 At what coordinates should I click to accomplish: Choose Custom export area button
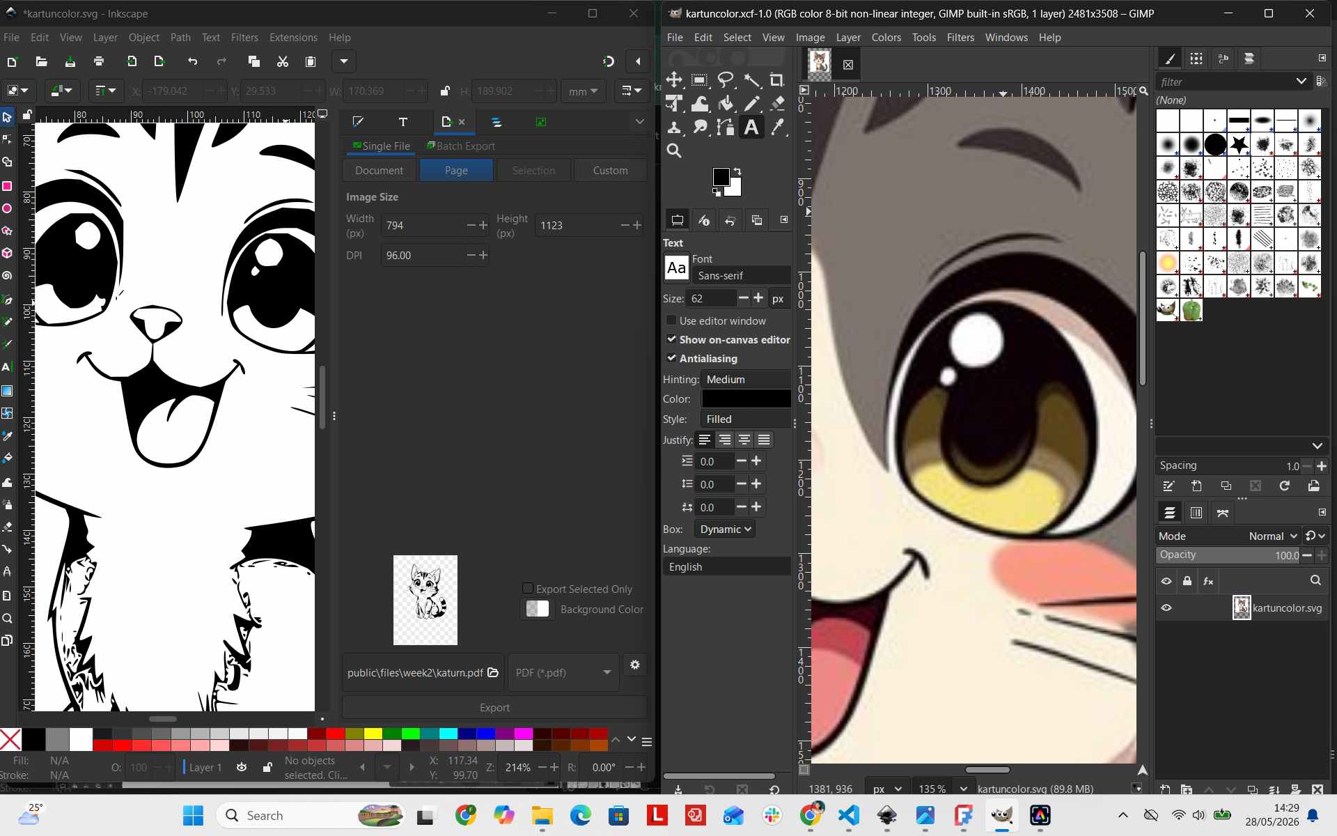[610, 170]
